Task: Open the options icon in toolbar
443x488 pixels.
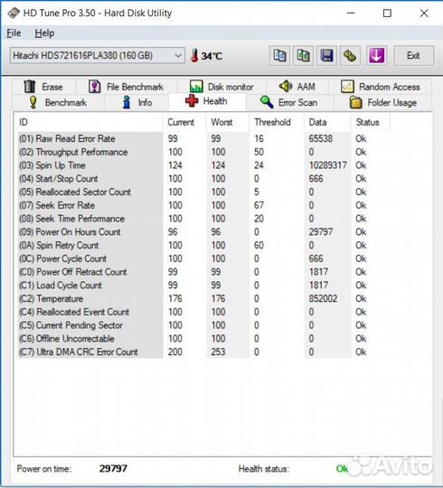Action: (x=350, y=56)
